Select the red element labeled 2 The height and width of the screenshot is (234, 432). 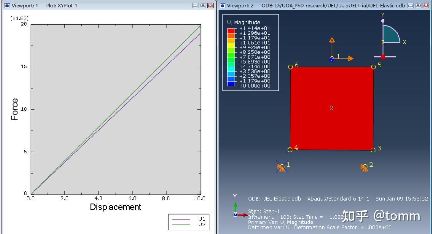[332, 108]
